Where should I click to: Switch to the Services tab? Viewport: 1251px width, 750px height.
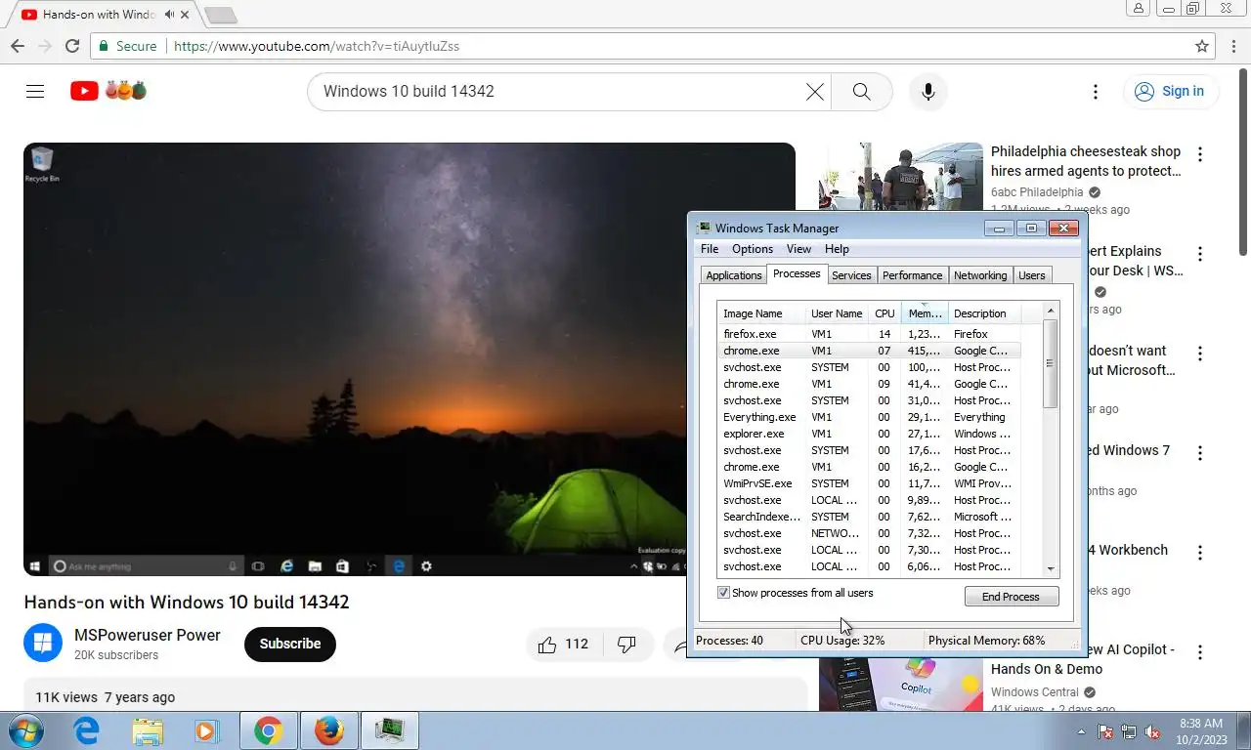pos(851,275)
